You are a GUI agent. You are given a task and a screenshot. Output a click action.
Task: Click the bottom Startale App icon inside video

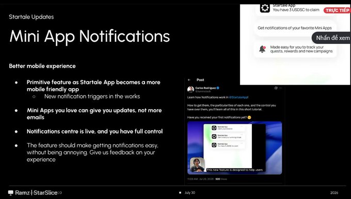tap(214, 145)
